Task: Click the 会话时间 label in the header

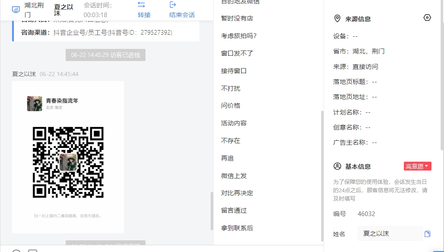Action: tap(98, 5)
